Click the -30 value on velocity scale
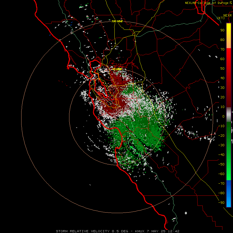 pos(221,145)
